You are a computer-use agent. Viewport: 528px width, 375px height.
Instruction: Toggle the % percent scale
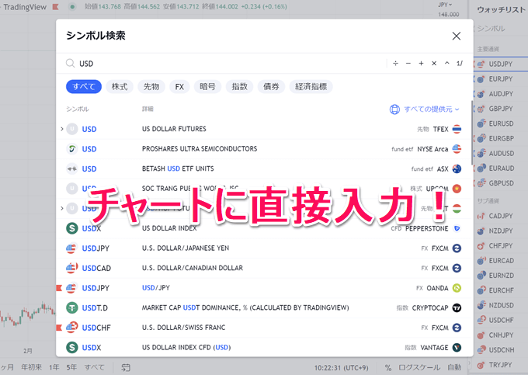pyautogui.click(x=388, y=367)
